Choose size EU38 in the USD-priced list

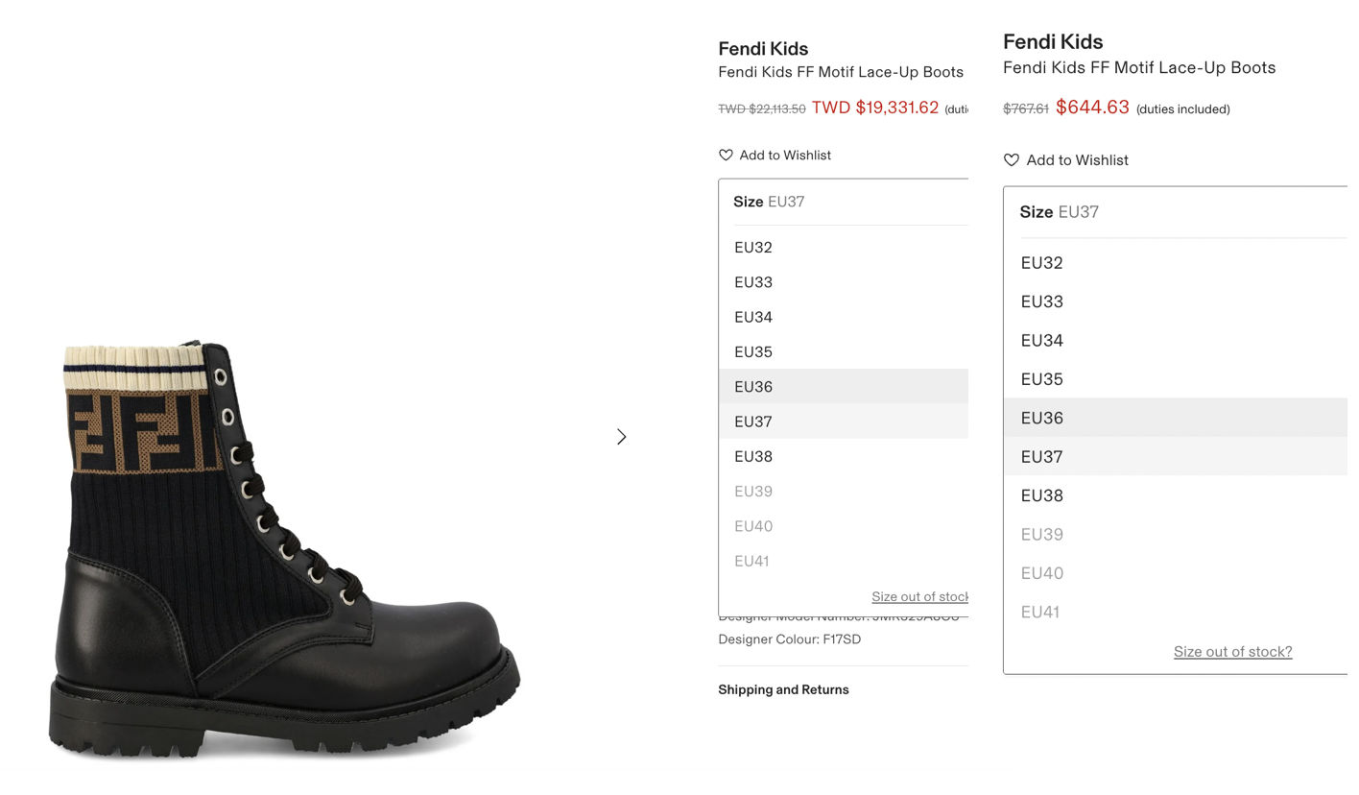click(x=1042, y=495)
